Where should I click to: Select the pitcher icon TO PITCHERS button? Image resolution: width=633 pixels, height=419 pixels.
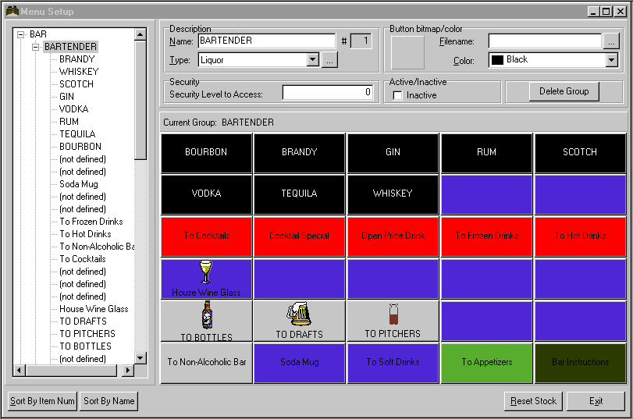pyautogui.click(x=393, y=321)
